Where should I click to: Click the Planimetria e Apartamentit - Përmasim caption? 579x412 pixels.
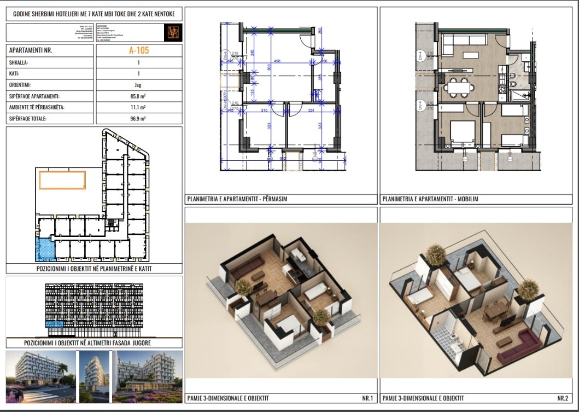(x=237, y=199)
